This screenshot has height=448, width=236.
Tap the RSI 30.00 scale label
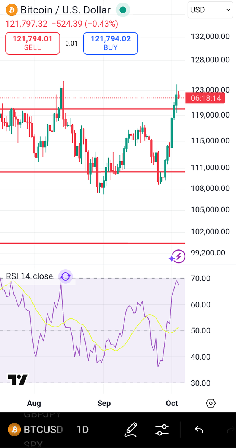pyautogui.click(x=201, y=383)
